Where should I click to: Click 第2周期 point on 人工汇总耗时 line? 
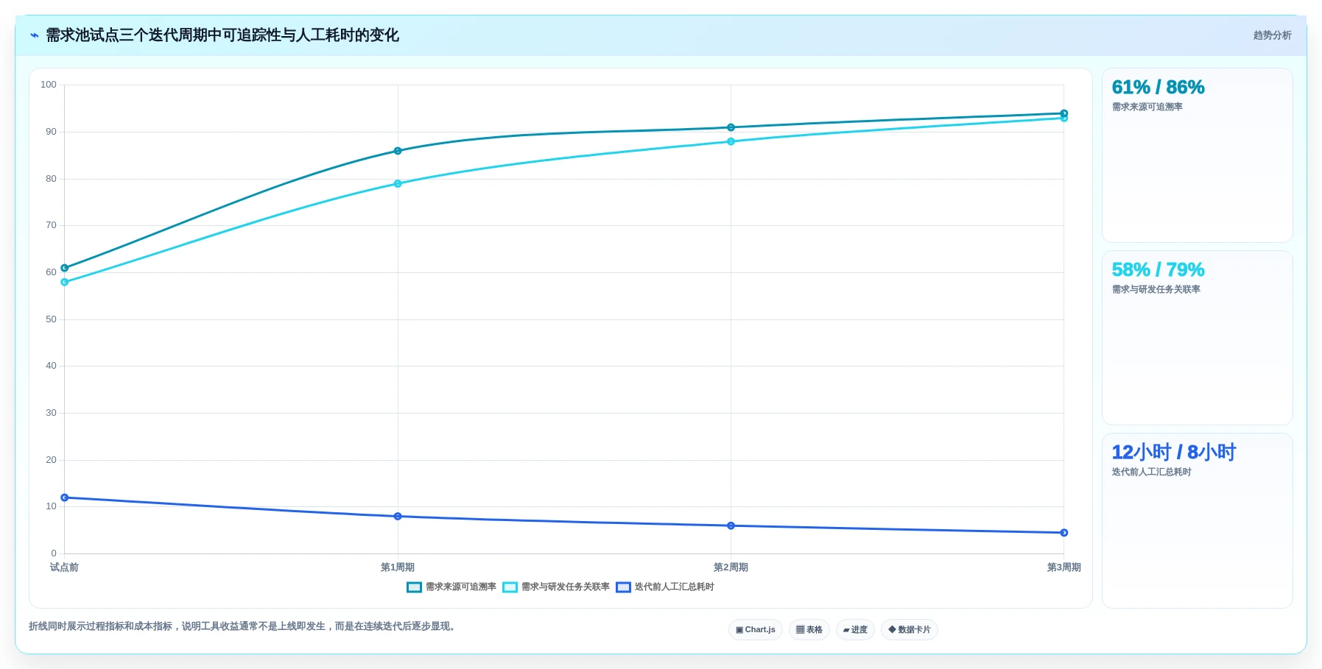[x=731, y=525]
